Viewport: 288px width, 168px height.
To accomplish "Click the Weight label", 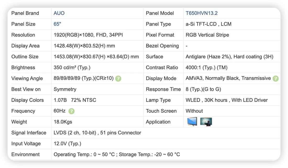I will [19, 122].
